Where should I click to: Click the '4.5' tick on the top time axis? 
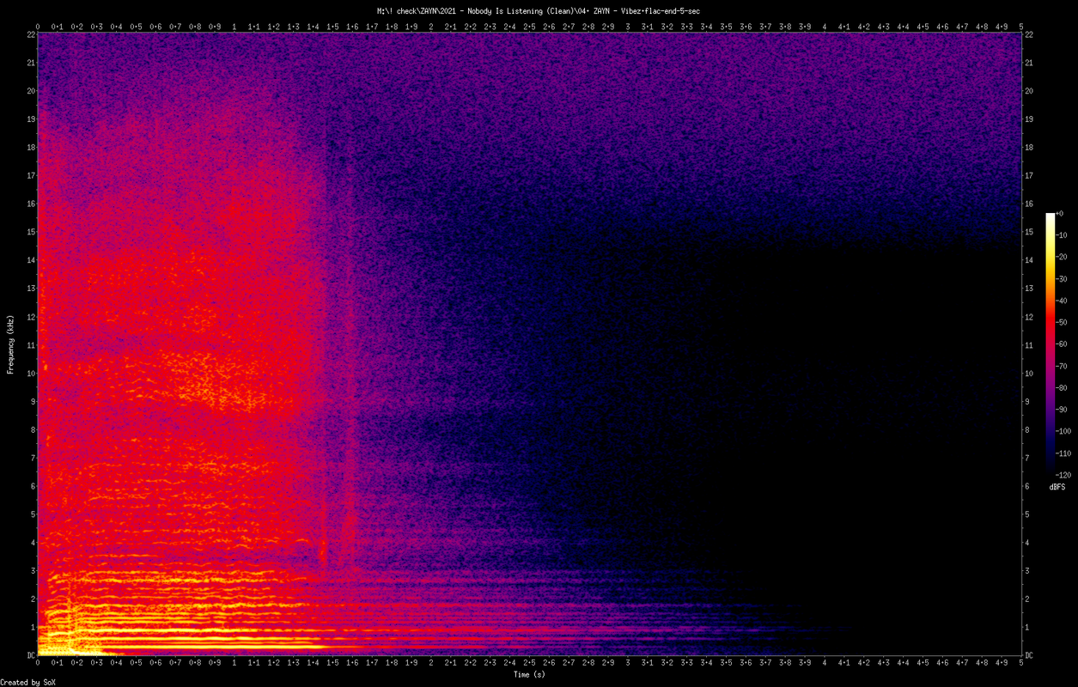(923, 27)
